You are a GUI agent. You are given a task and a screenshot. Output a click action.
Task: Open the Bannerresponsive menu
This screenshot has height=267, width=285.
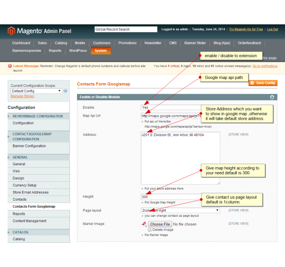click(x=27, y=51)
